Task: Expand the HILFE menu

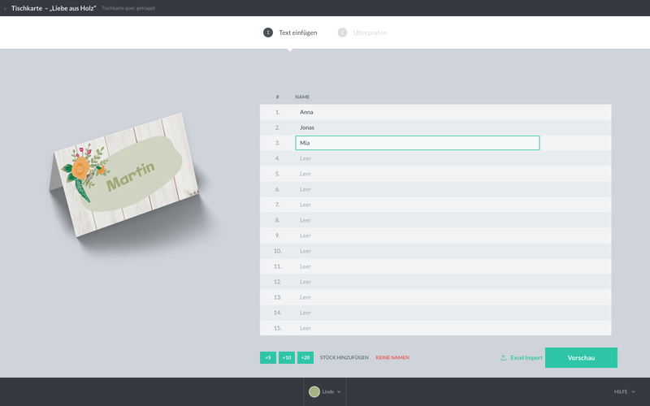Action: (624, 391)
